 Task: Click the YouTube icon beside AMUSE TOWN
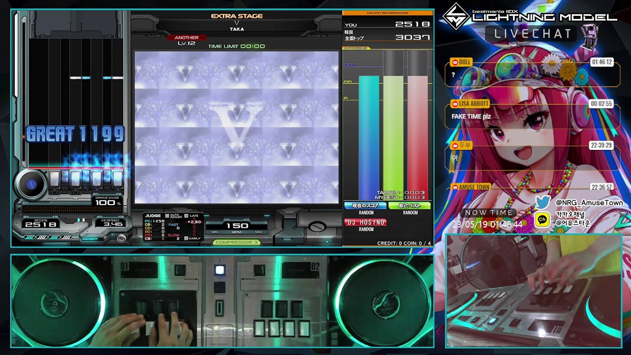pyautogui.click(x=455, y=187)
